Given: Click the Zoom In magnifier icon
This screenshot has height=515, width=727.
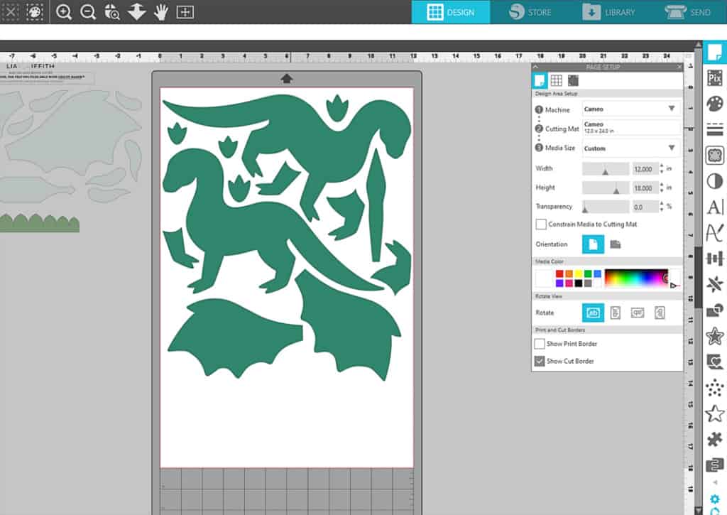Looking at the screenshot, I should coord(64,12).
